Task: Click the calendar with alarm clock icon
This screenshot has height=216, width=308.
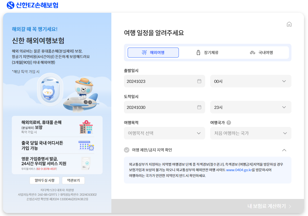Action: click(x=86, y=145)
